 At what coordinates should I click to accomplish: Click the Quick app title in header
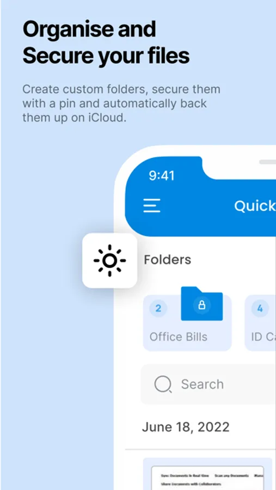[x=255, y=206]
